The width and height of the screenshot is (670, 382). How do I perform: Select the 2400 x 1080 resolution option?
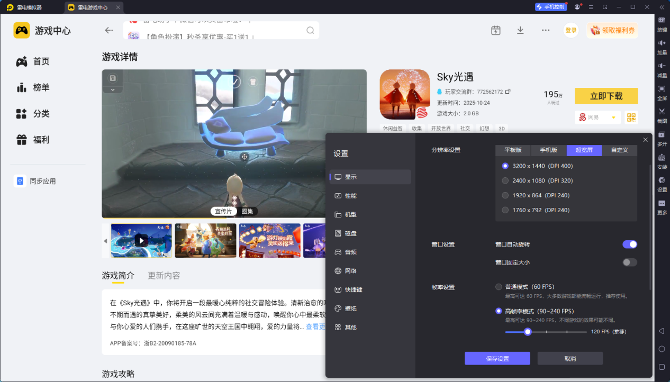pos(505,180)
